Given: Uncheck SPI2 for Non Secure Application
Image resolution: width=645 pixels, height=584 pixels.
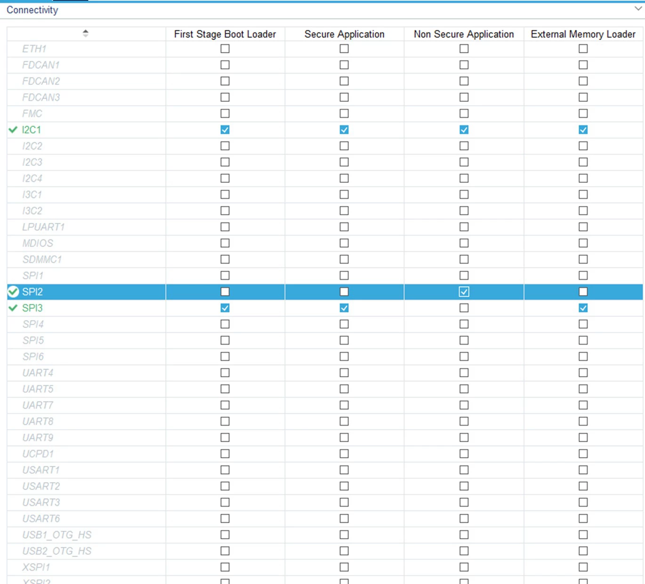Looking at the screenshot, I should 464,292.
